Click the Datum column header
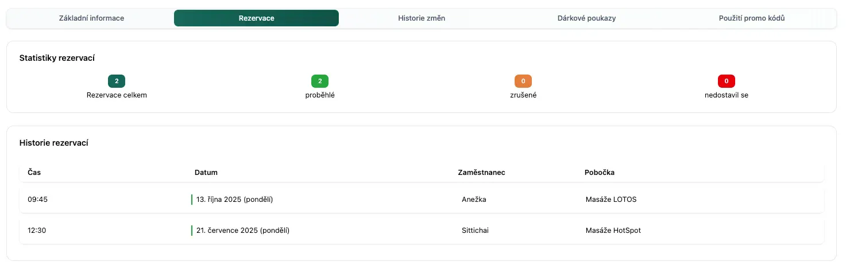Screen dimensions: 846x269 [206, 173]
